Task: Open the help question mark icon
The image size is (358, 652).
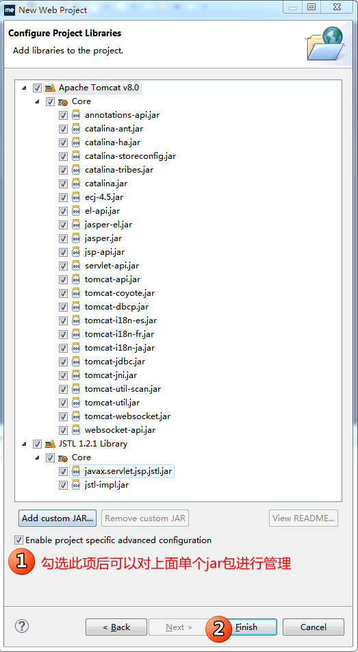Action: (21, 626)
